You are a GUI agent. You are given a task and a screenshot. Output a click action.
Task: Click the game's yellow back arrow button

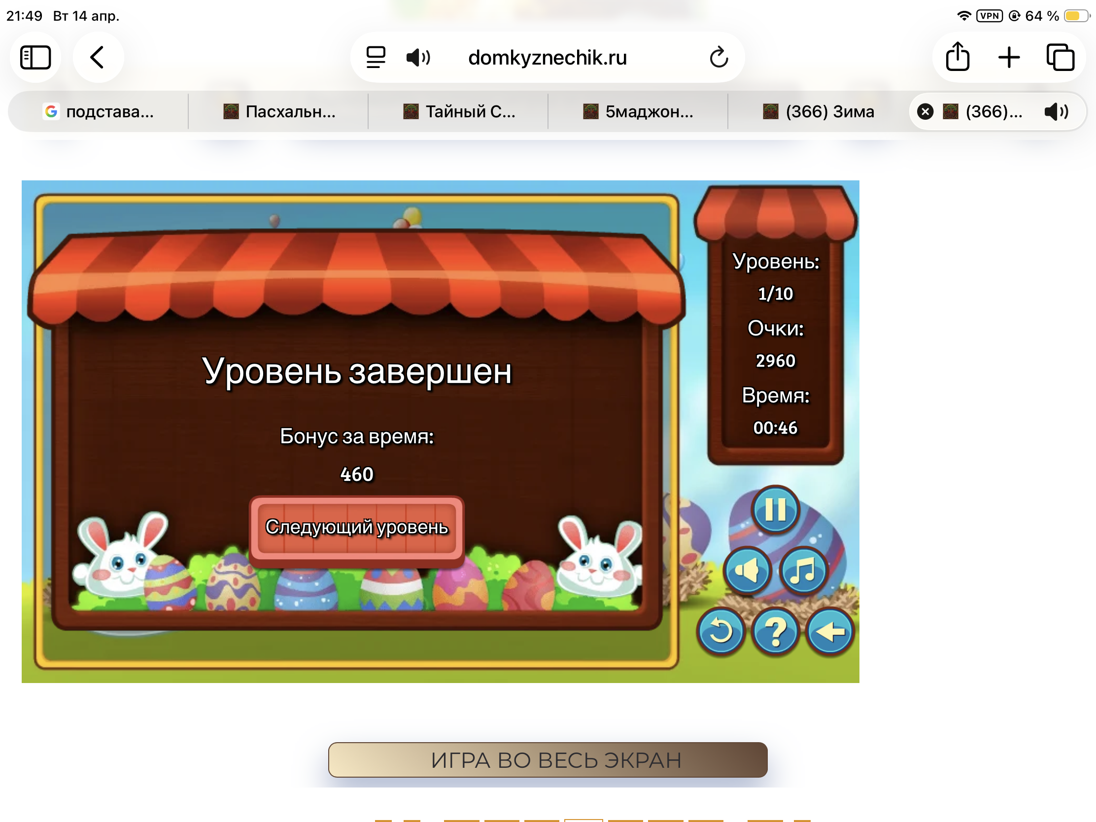(x=830, y=631)
